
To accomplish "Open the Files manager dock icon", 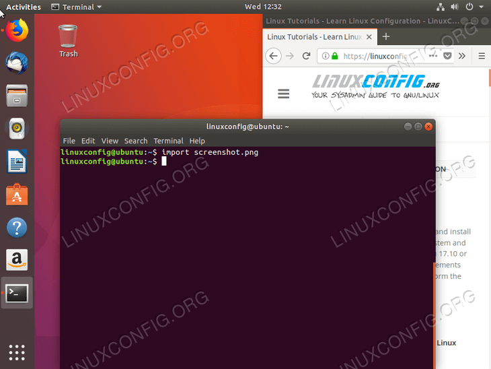I will pyautogui.click(x=17, y=96).
